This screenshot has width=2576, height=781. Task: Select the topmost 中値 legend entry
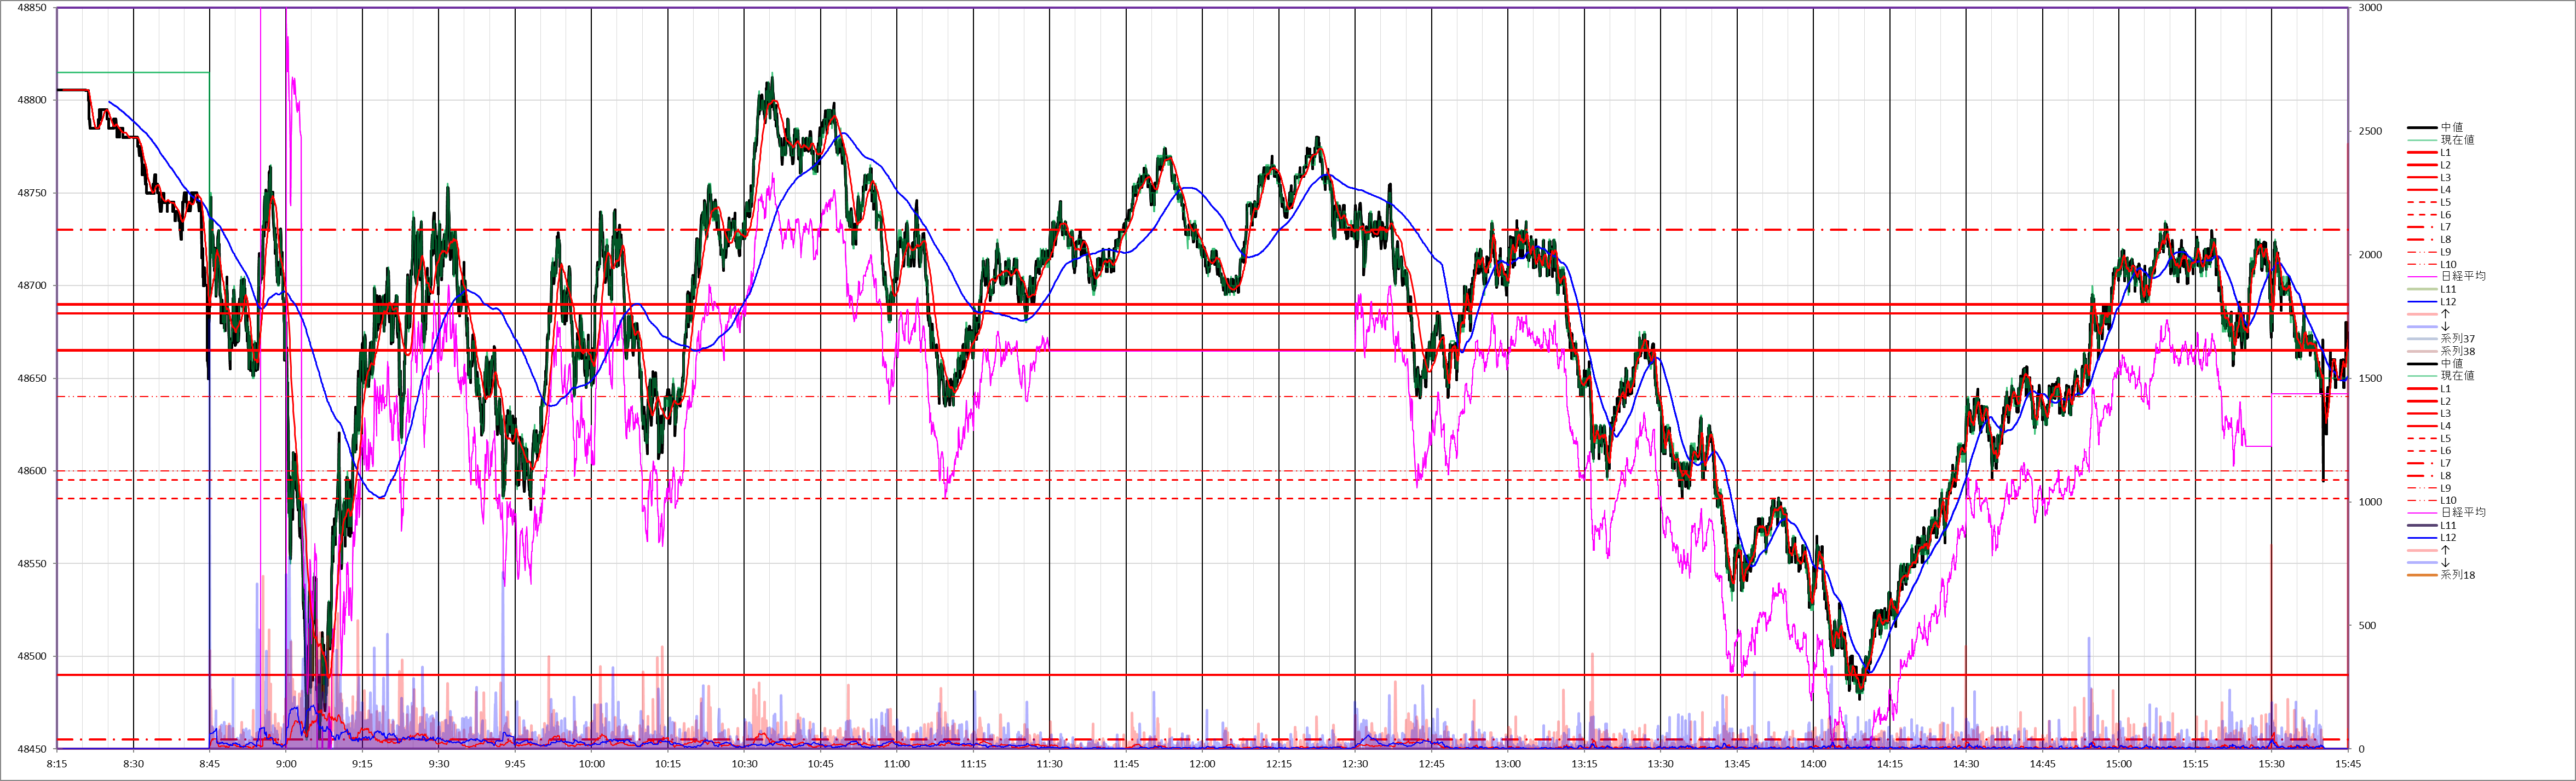(x=2451, y=128)
